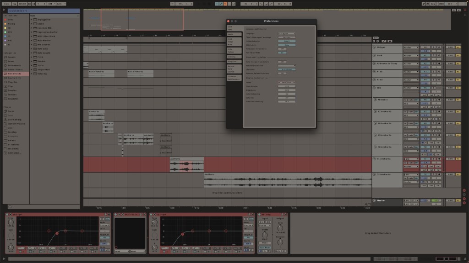Toggle Auto-Assign Track Colors off button

coord(282,62)
